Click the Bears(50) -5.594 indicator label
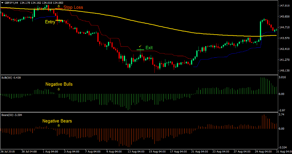 12,115
